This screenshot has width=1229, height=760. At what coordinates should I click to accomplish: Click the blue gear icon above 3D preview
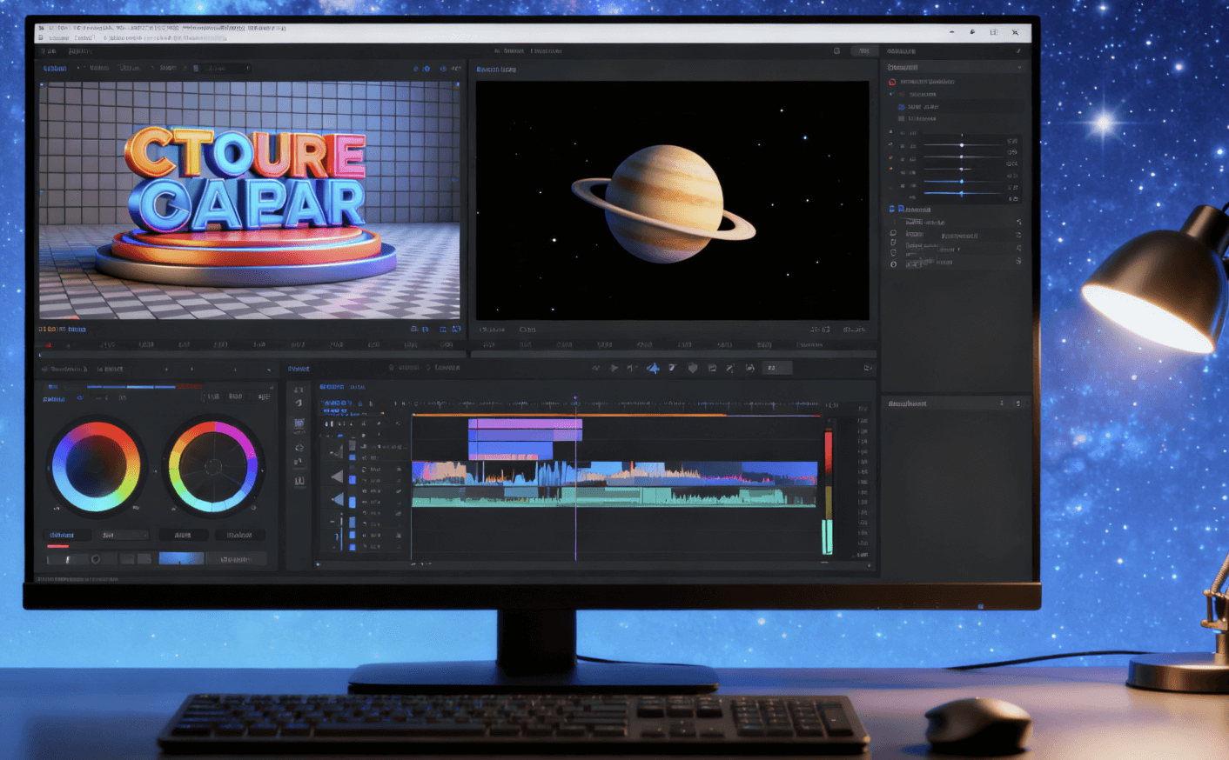click(426, 69)
